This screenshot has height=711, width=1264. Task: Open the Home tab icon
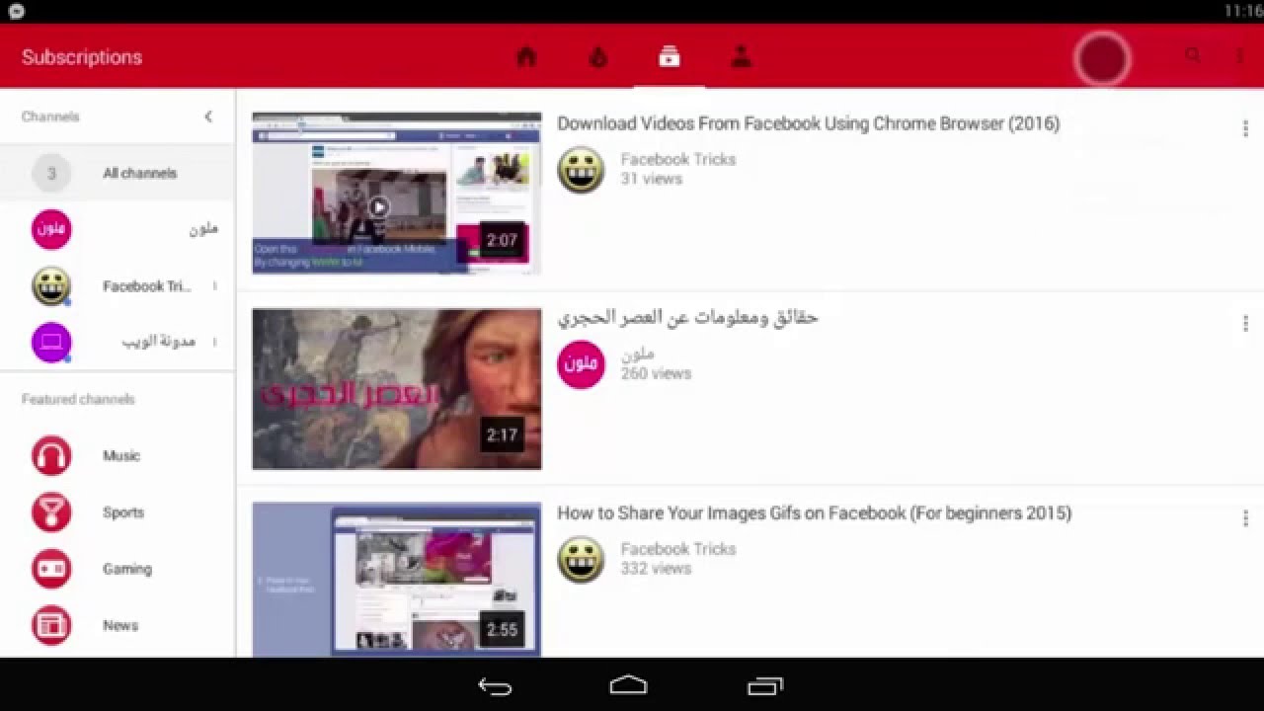pyautogui.click(x=526, y=56)
